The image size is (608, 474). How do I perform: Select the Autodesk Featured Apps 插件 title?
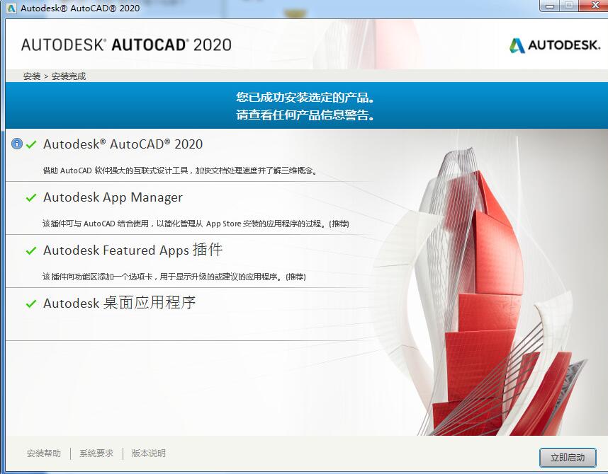pyautogui.click(x=133, y=250)
